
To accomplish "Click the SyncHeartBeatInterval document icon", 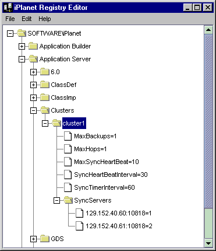I will point(68,175).
